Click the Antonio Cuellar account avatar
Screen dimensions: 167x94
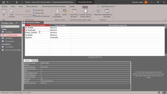146,2
